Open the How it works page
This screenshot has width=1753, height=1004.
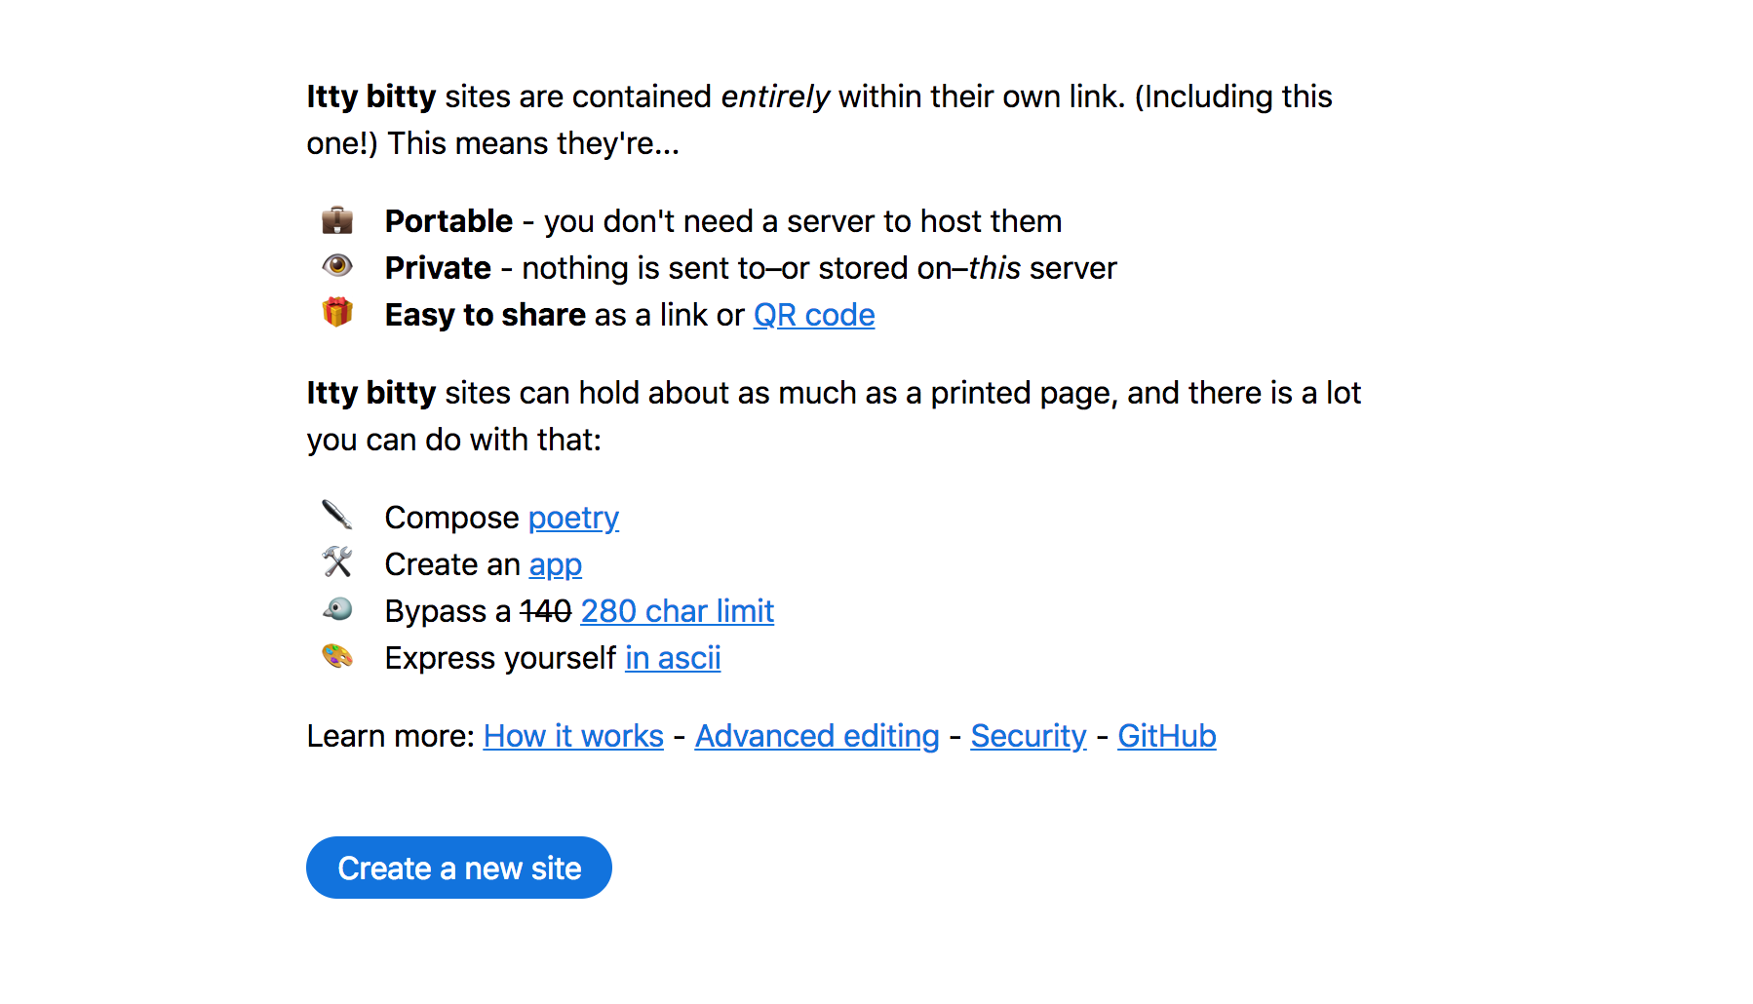pos(573,736)
